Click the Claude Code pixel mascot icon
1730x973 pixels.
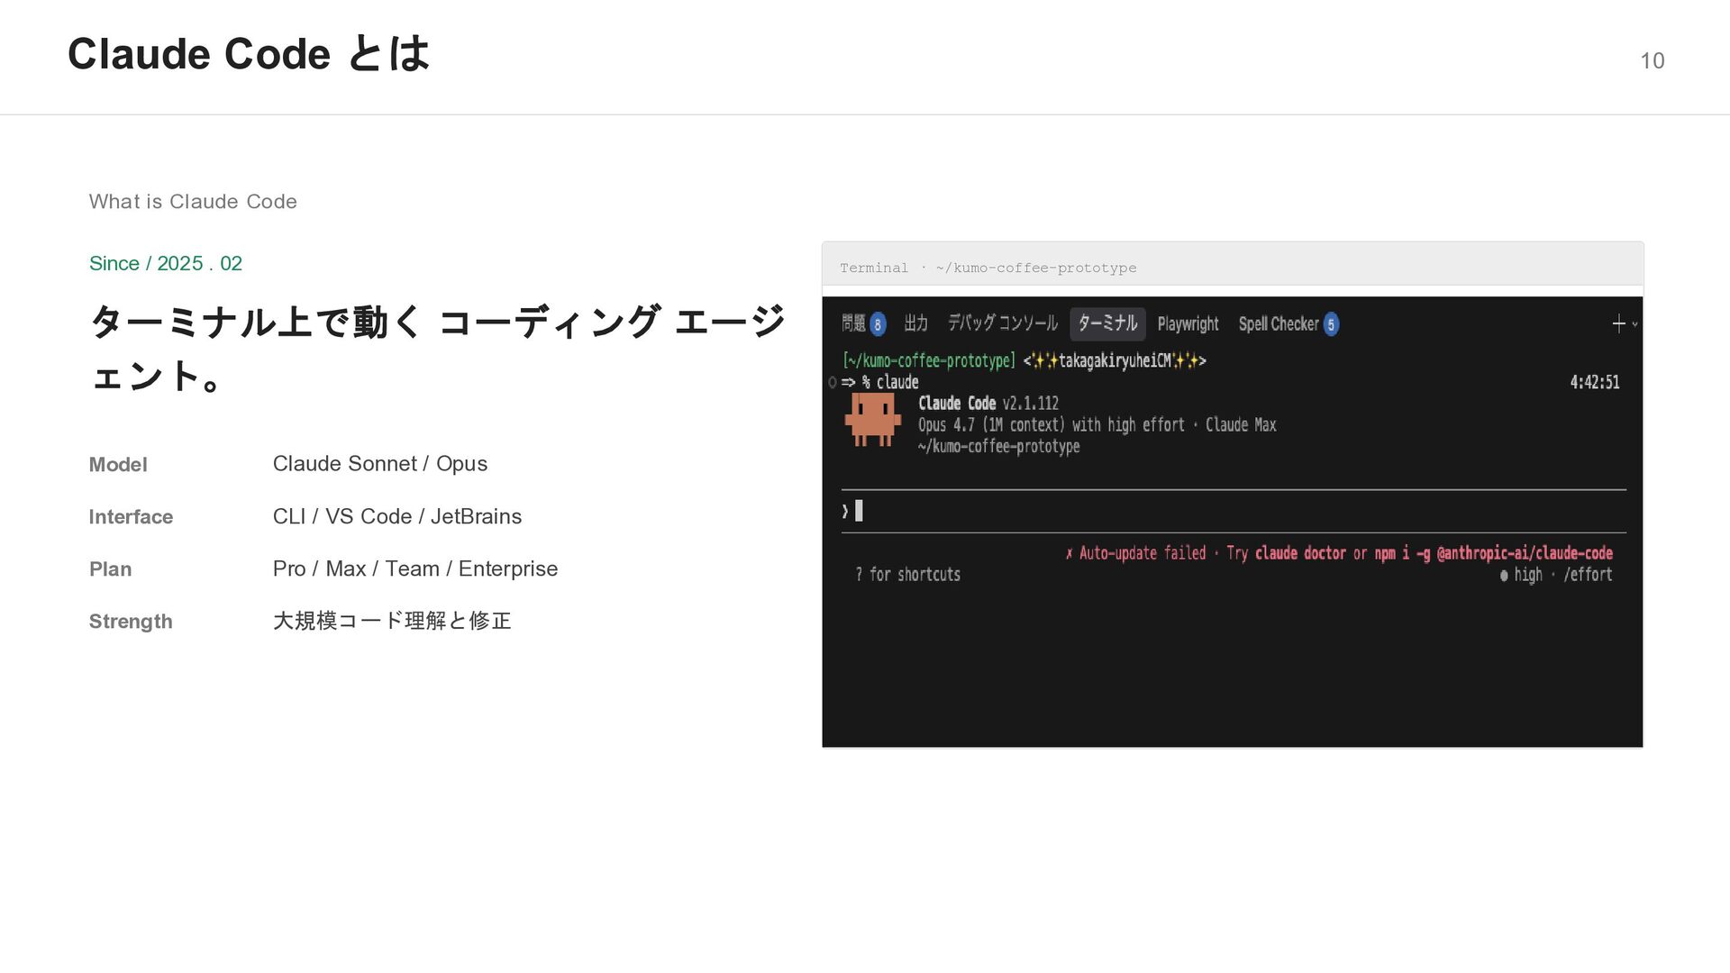pyautogui.click(x=872, y=419)
